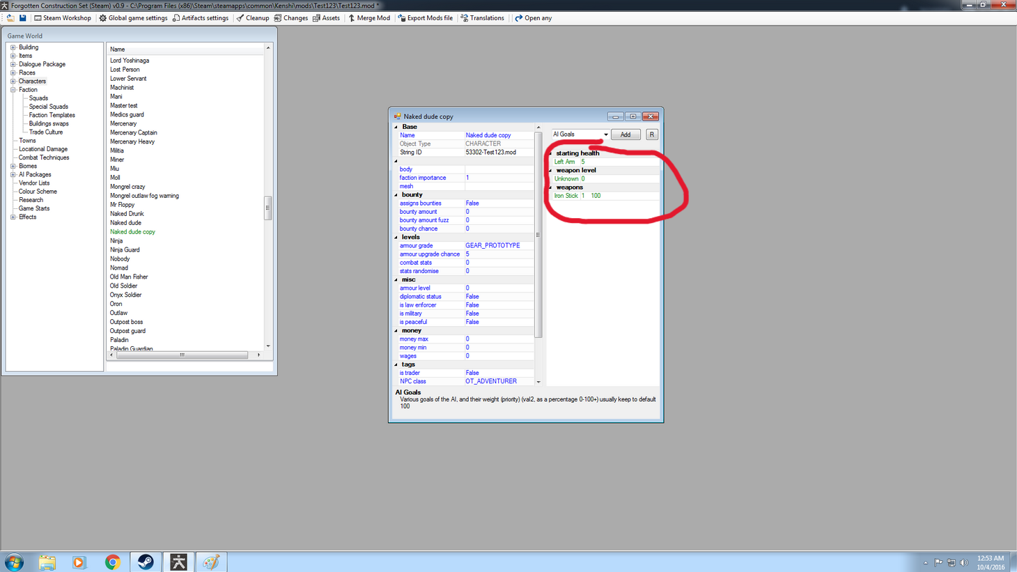
Task: Toggle the assigns bounties value
Action: point(499,203)
